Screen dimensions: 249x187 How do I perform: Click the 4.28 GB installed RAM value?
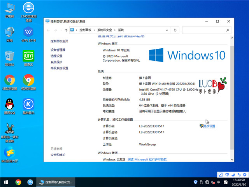144,100
